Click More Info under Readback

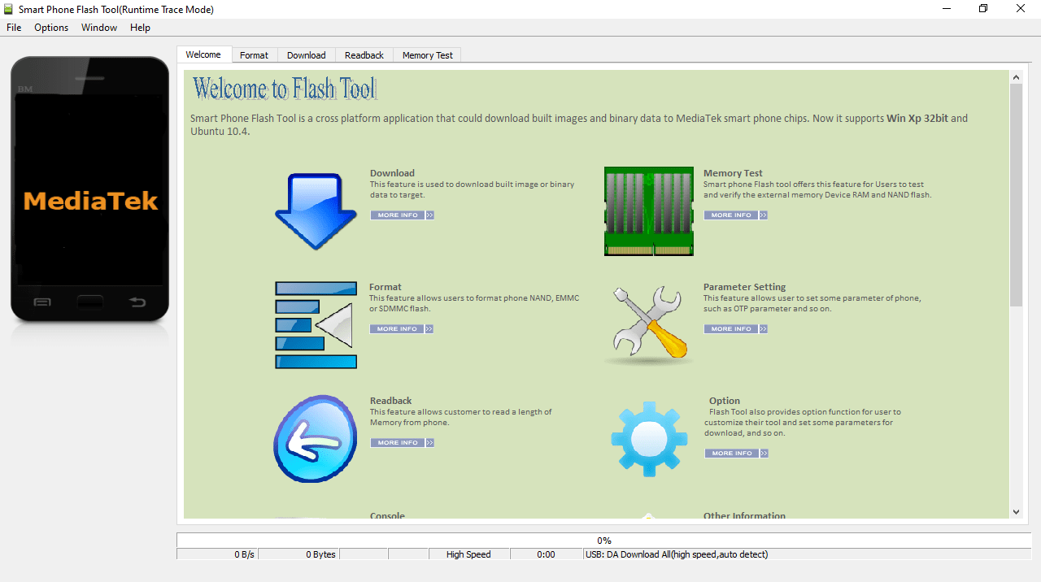point(403,443)
